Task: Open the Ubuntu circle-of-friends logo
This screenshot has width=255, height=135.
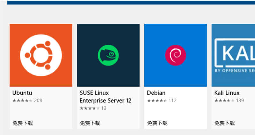Action: tap(41, 55)
